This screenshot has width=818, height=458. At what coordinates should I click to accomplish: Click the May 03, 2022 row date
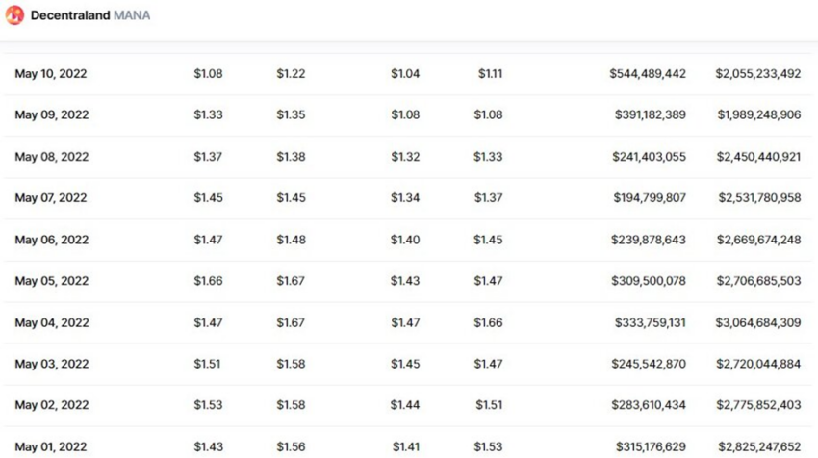pyautogui.click(x=52, y=364)
